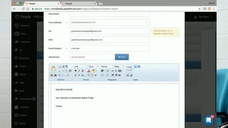This screenshot has width=228, height=128.
Task: Click the browser address bar URL
Action: [x=81, y=9]
